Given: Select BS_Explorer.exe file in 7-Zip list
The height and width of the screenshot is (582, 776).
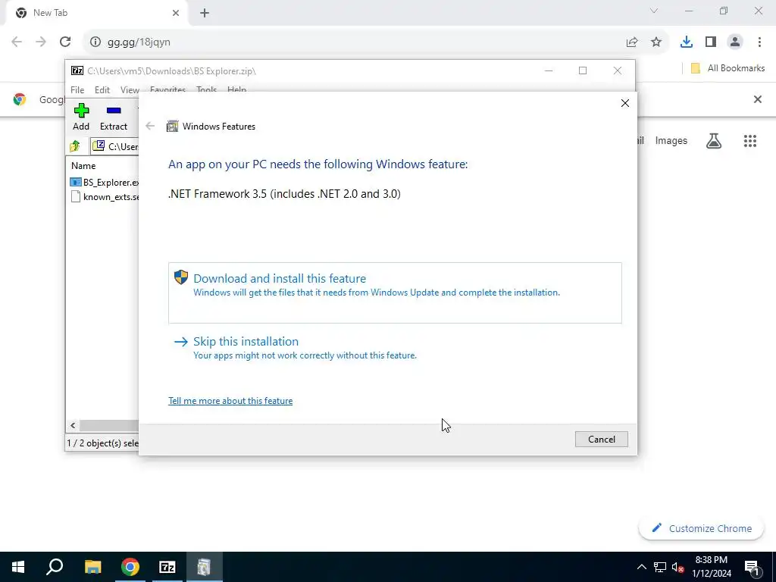Looking at the screenshot, I should pyautogui.click(x=105, y=183).
